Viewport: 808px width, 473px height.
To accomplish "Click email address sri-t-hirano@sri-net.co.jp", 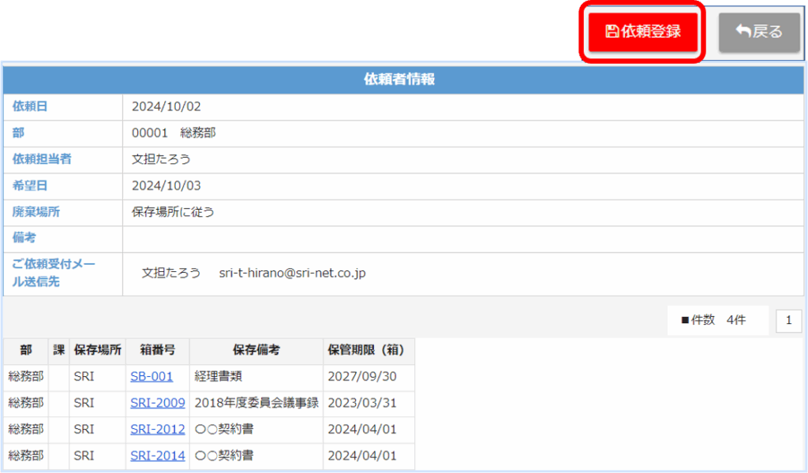I will (292, 273).
